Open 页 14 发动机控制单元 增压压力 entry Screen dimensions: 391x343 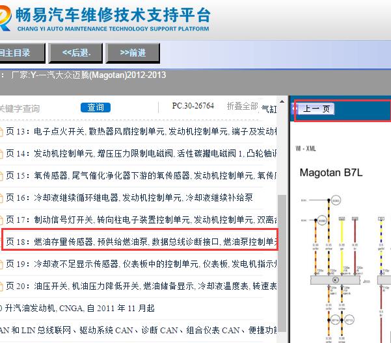[141, 153]
